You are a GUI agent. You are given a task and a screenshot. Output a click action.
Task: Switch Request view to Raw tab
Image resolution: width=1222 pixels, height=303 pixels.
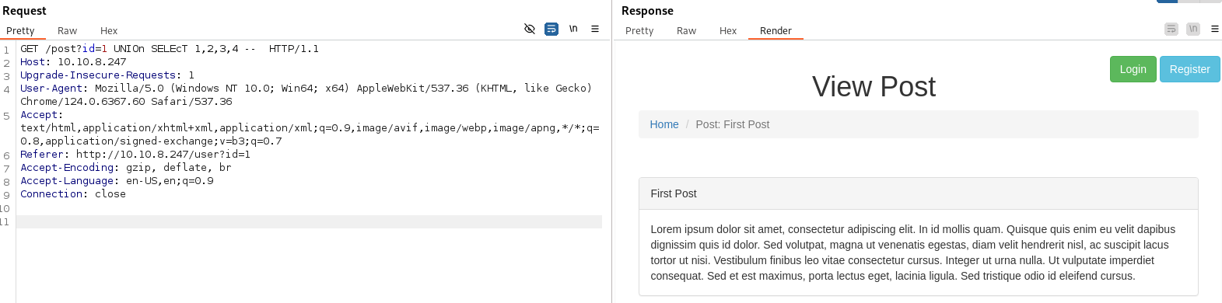67,31
